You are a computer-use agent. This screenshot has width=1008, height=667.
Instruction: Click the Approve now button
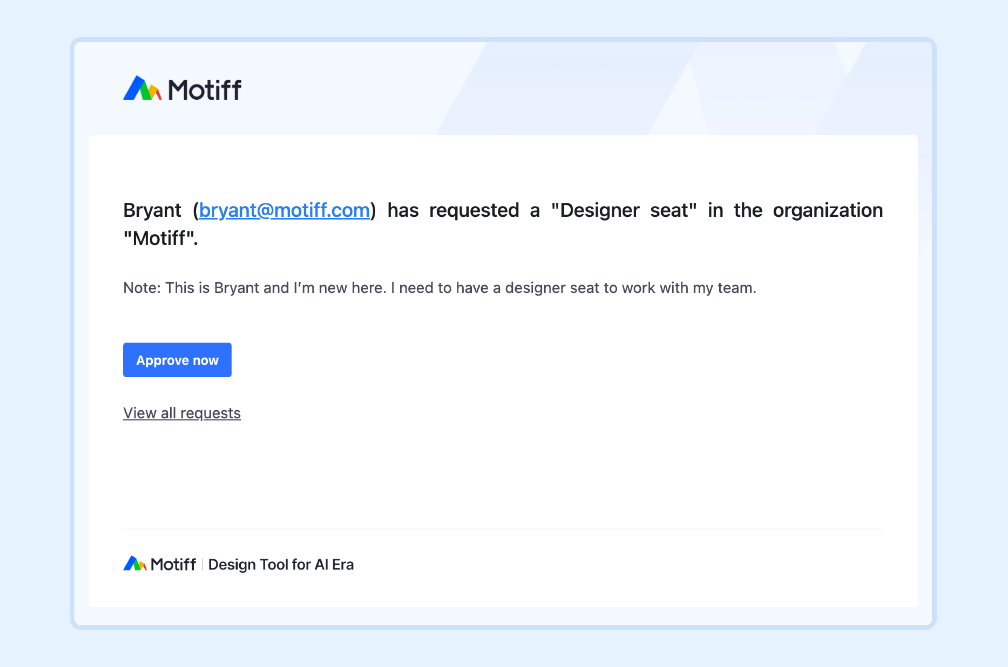pyautogui.click(x=177, y=360)
